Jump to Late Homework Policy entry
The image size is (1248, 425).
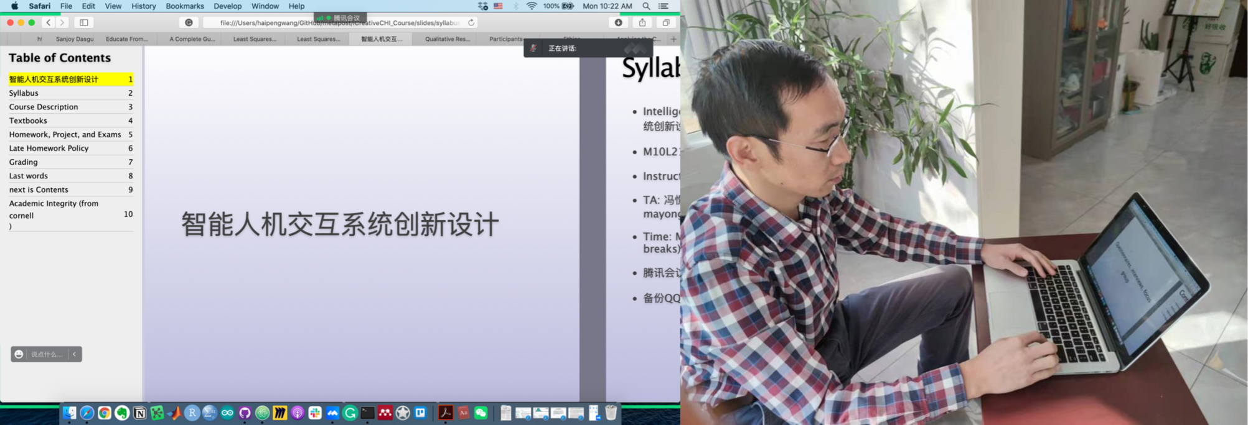(x=49, y=148)
